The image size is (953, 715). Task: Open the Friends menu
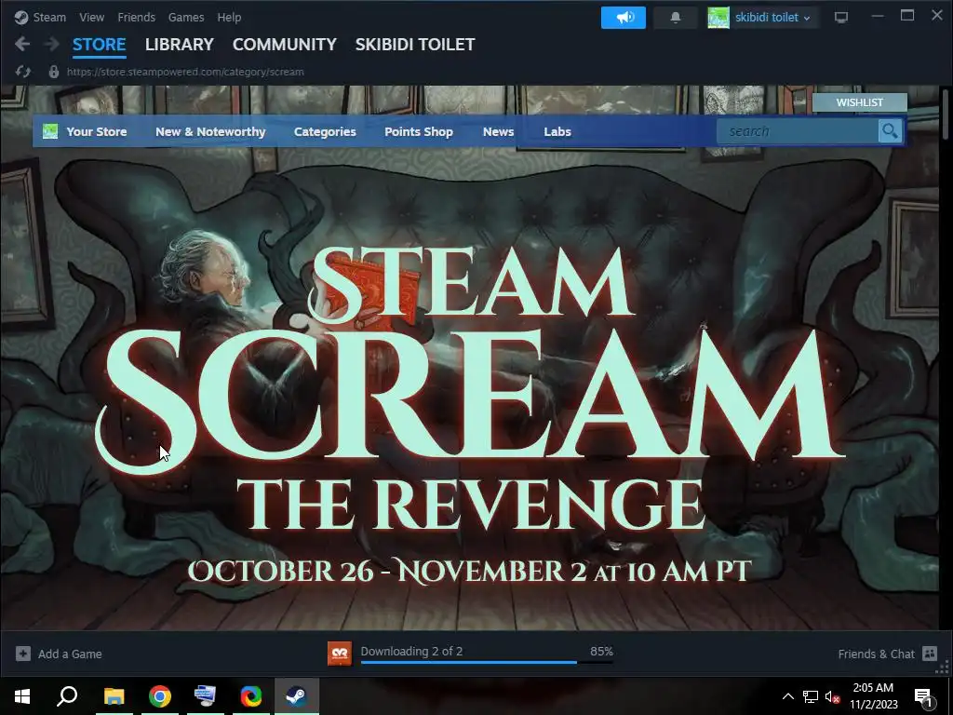click(136, 17)
